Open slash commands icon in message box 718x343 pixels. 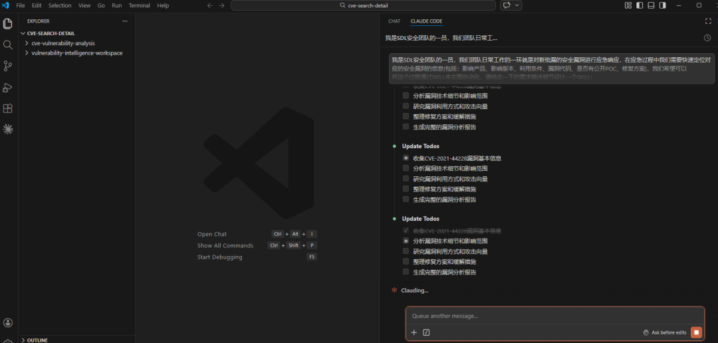pyautogui.click(x=426, y=332)
